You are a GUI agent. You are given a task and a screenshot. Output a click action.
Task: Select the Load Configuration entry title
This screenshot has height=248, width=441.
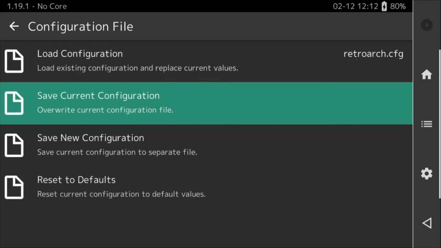click(x=80, y=54)
